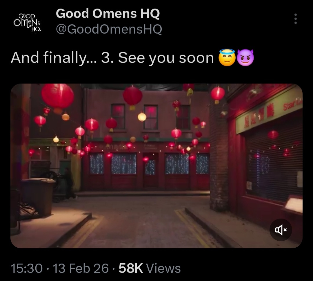Select the "And finally... 3. See you soon" text
This screenshot has width=313, height=281.
(112, 58)
